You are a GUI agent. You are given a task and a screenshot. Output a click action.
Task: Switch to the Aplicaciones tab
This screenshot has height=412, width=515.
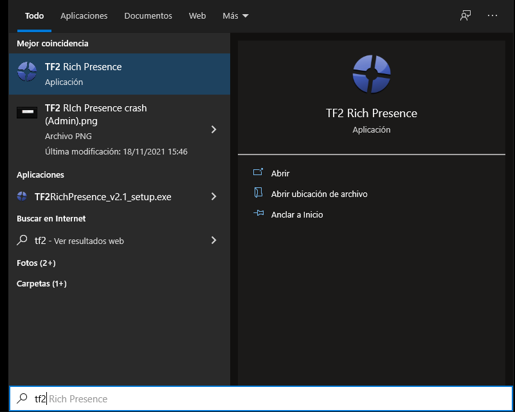click(x=84, y=15)
